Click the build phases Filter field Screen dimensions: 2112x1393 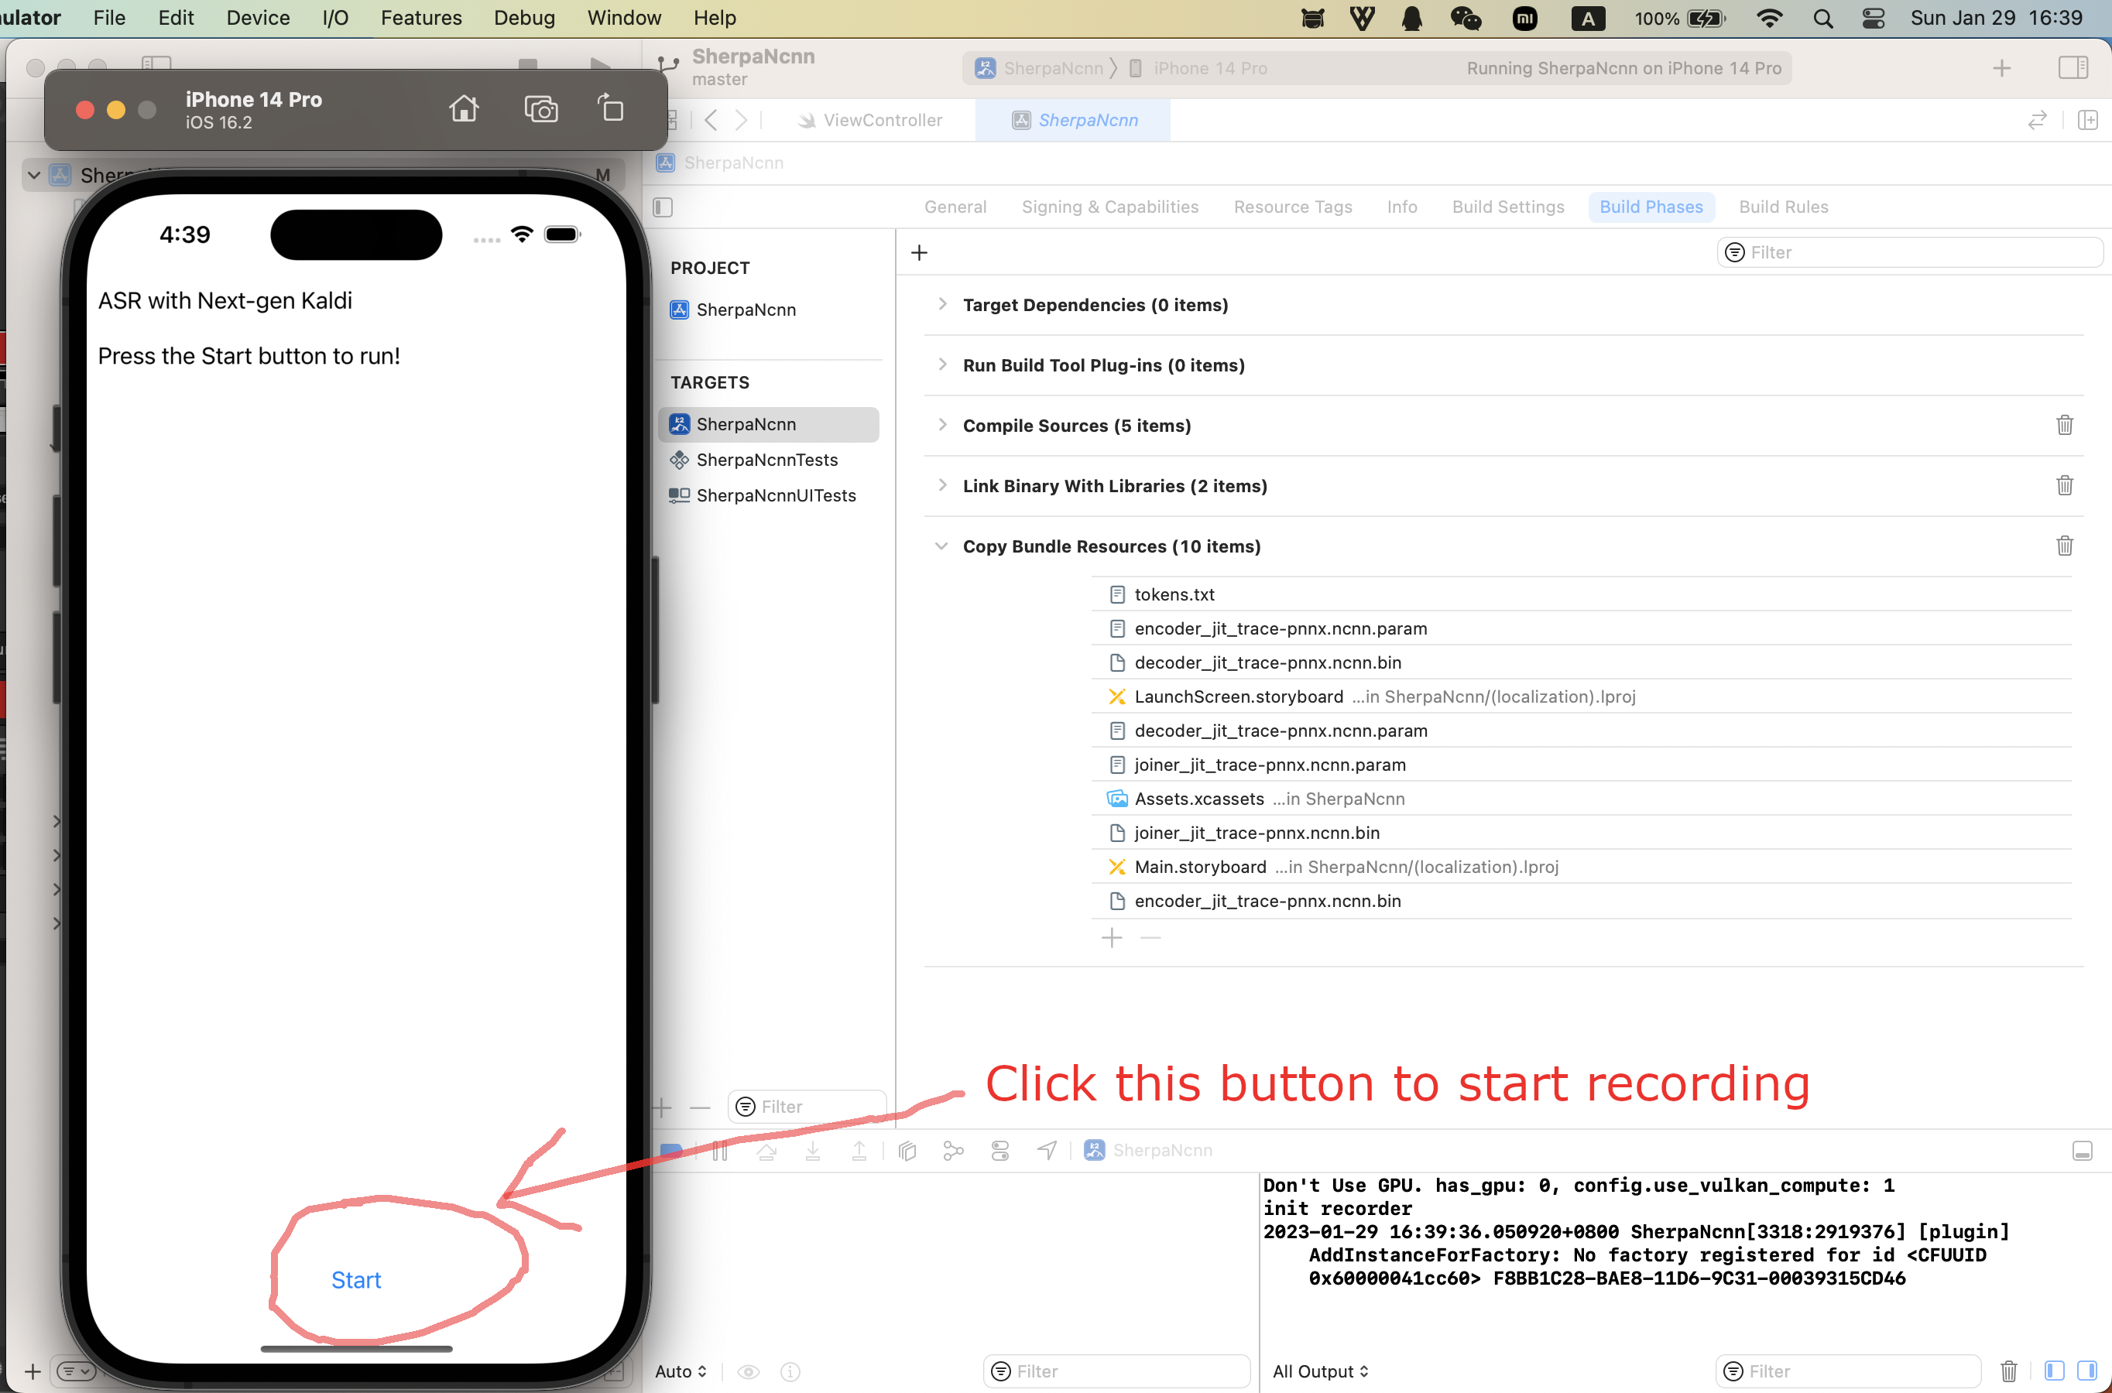coord(1909,253)
